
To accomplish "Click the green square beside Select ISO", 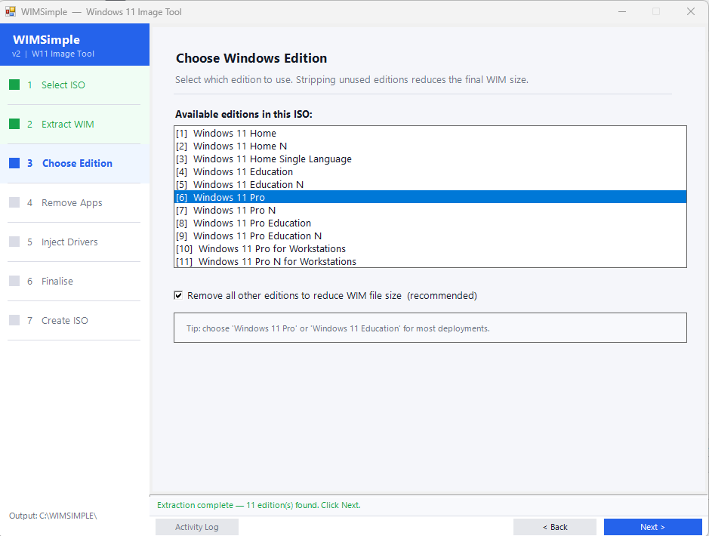I will tap(14, 85).
